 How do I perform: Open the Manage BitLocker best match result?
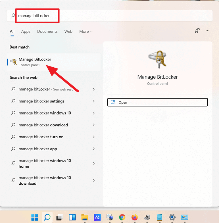[54, 62]
